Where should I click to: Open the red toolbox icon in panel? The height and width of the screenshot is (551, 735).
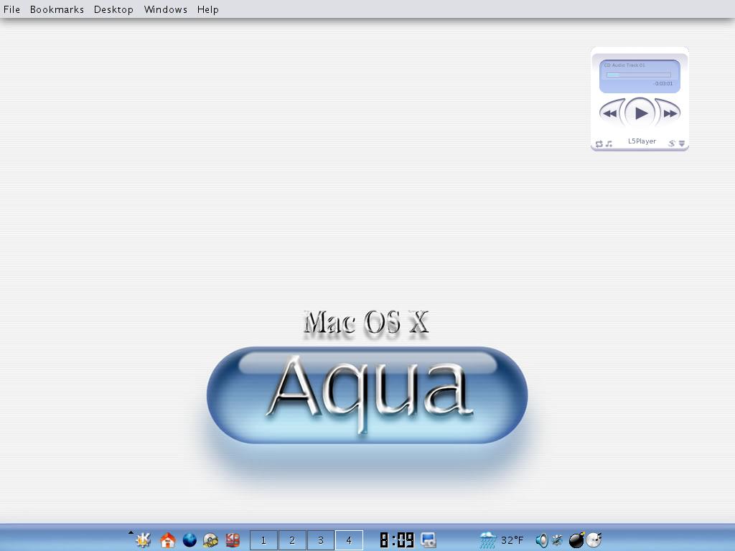click(233, 540)
